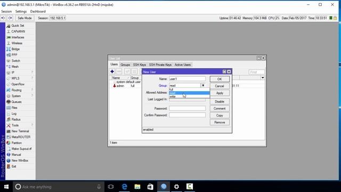Screen dimensions: 341x192
Task: Open the Dashboard menu
Action: [38, 11]
